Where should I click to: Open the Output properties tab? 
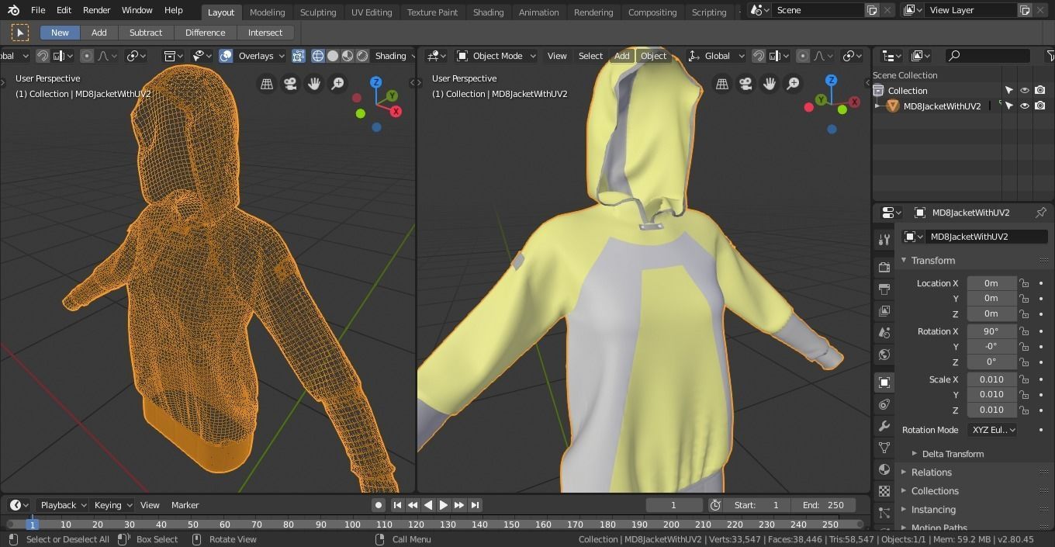click(x=884, y=289)
